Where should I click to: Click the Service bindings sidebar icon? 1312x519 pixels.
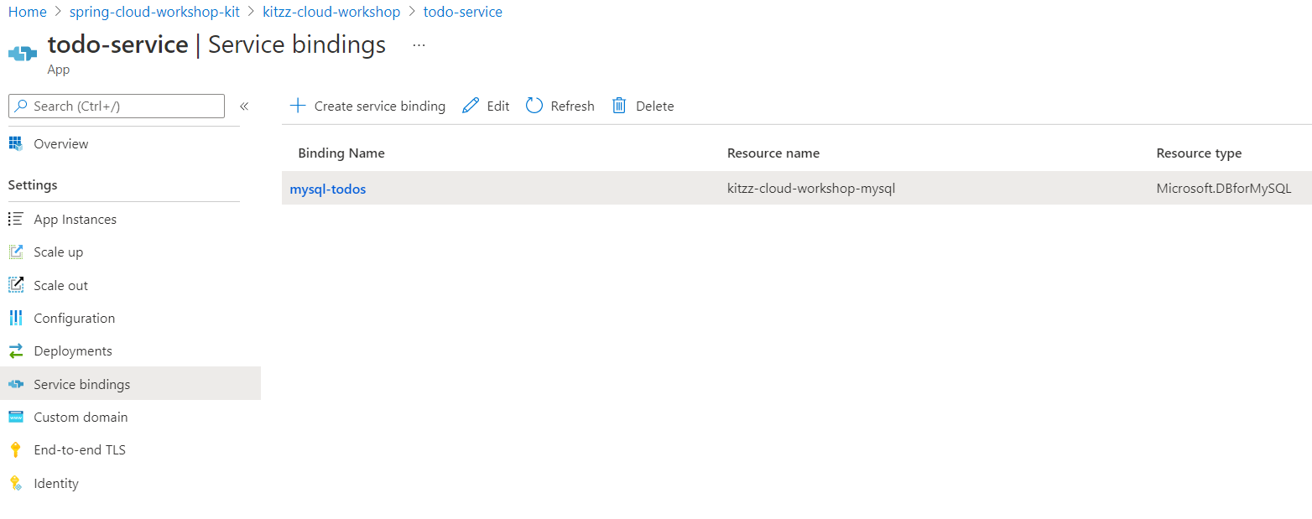tap(16, 384)
